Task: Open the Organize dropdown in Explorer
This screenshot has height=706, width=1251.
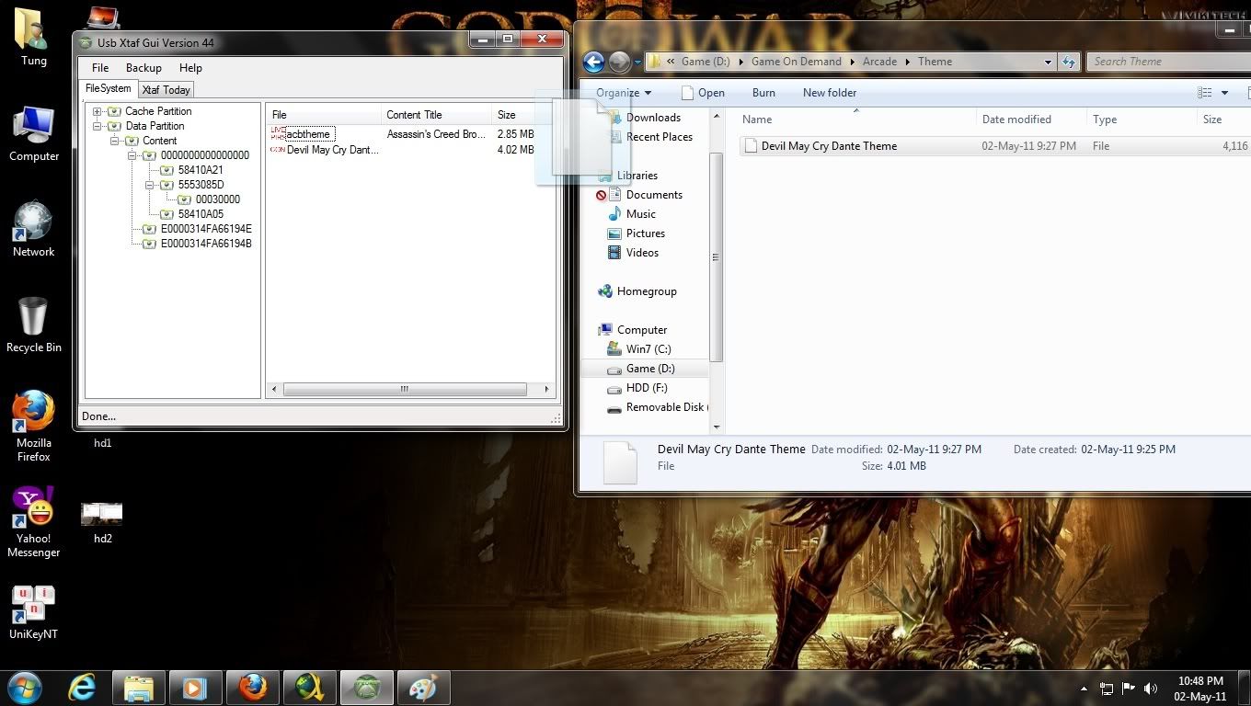Action: (x=623, y=93)
